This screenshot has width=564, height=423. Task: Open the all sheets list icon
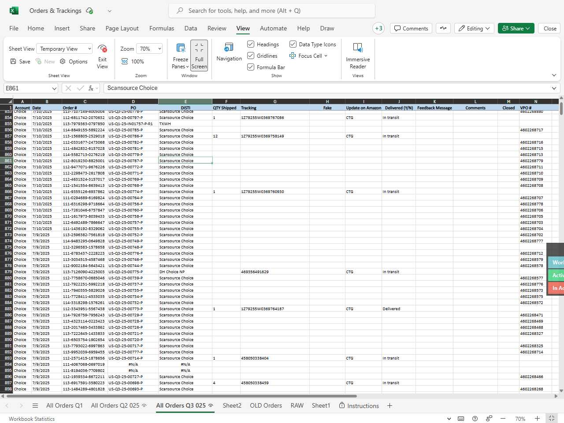pos(35,406)
